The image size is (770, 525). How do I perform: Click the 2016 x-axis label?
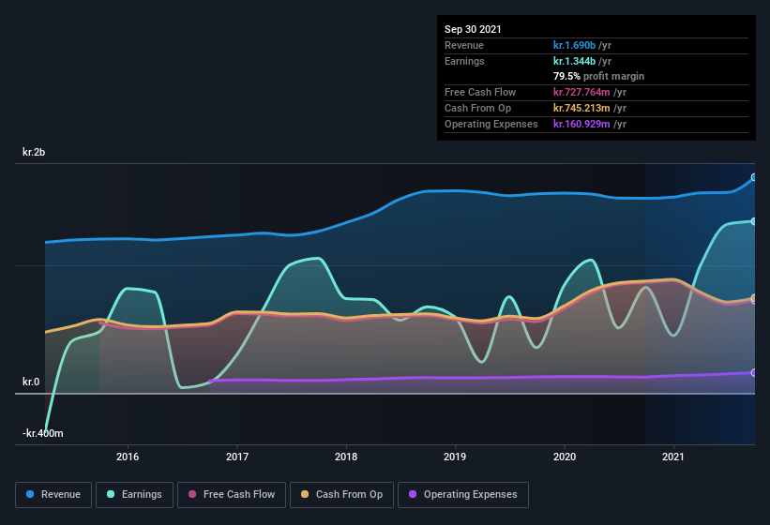pos(128,457)
